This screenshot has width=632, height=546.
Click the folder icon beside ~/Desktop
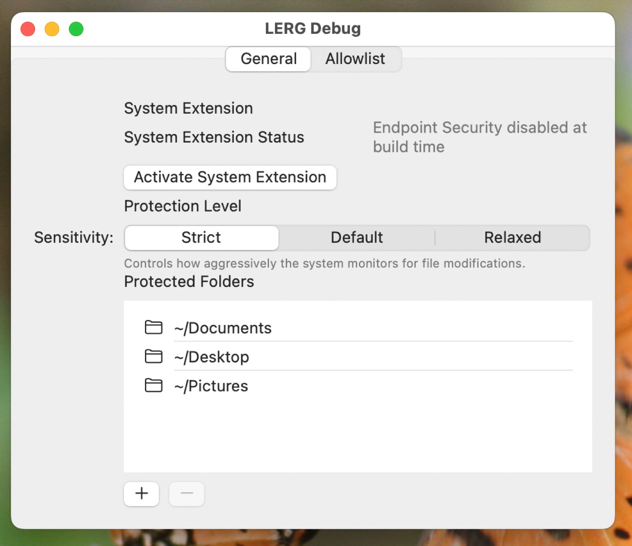[x=154, y=356]
